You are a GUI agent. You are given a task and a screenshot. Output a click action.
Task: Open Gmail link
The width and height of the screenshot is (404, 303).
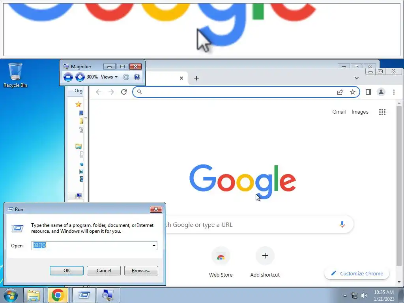339,112
